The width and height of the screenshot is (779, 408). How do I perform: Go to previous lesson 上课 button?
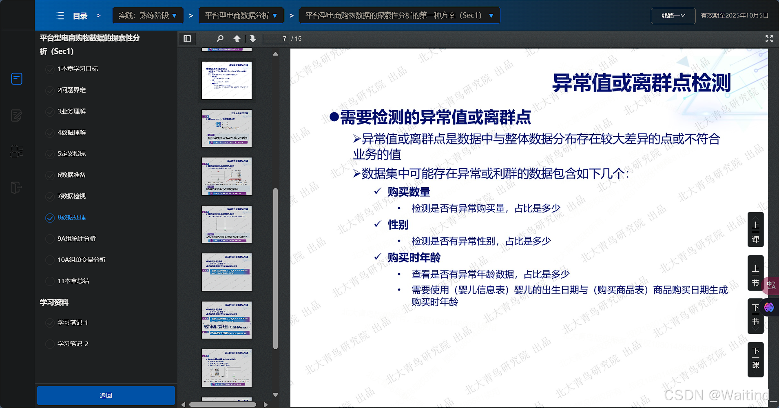click(755, 230)
